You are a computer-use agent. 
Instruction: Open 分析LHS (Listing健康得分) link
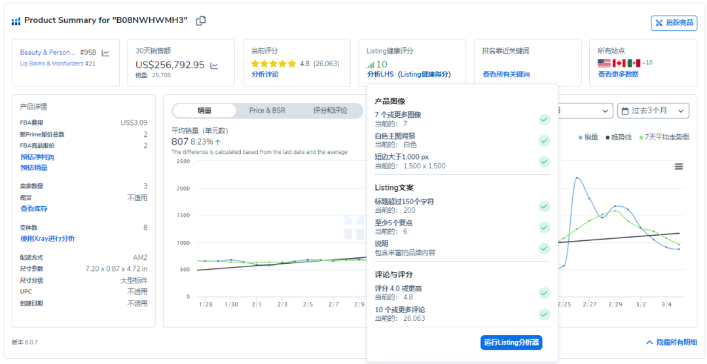click(409, 75)
